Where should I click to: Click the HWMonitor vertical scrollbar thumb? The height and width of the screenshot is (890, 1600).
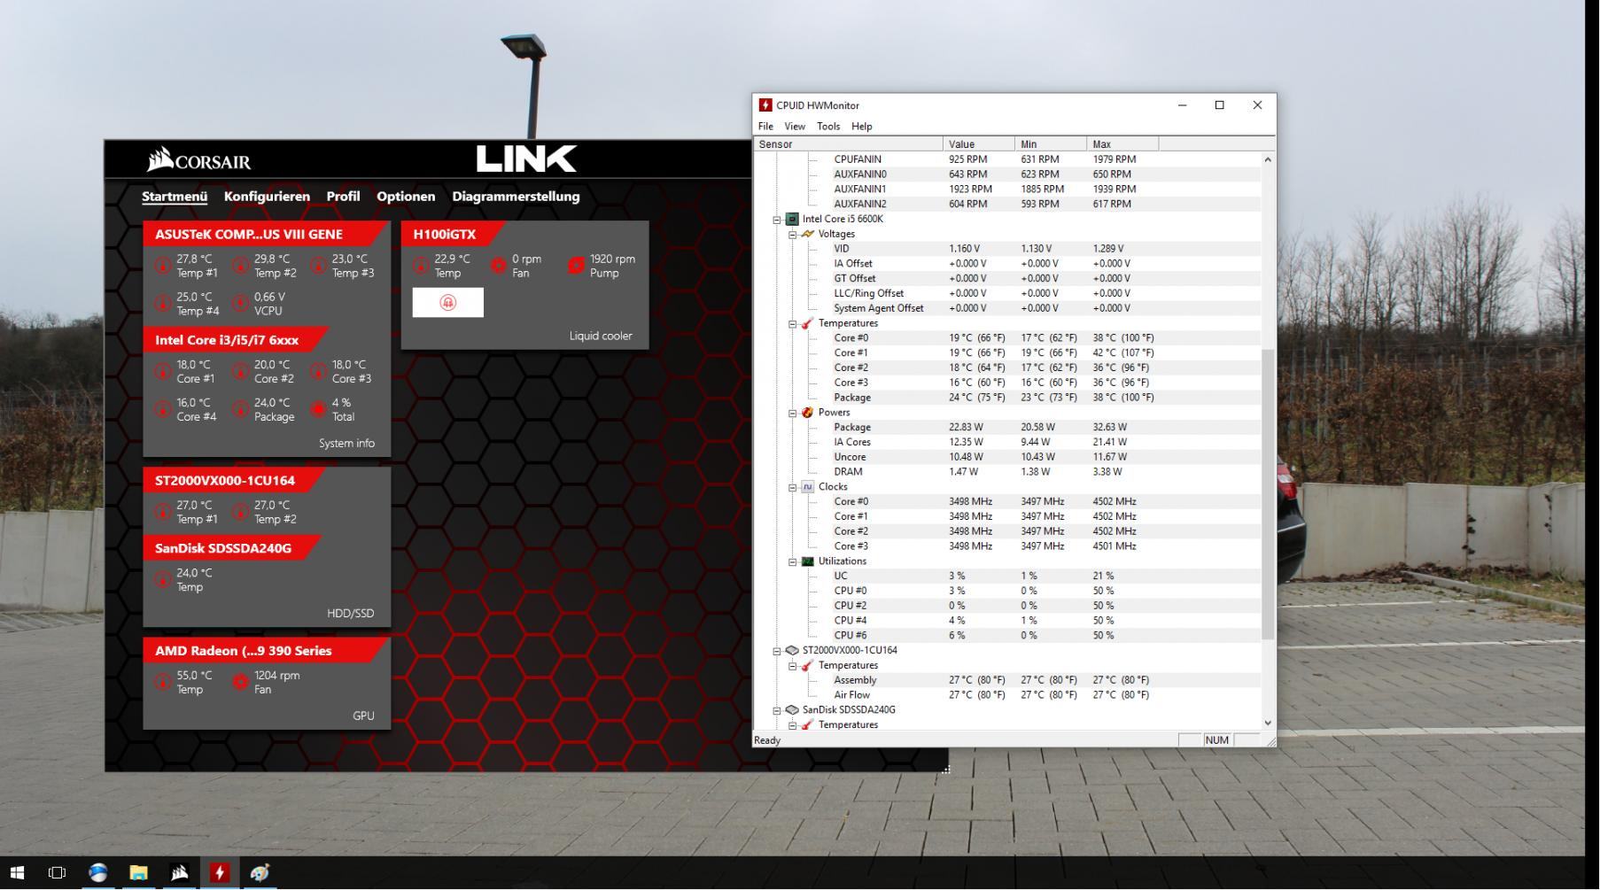1268,494
